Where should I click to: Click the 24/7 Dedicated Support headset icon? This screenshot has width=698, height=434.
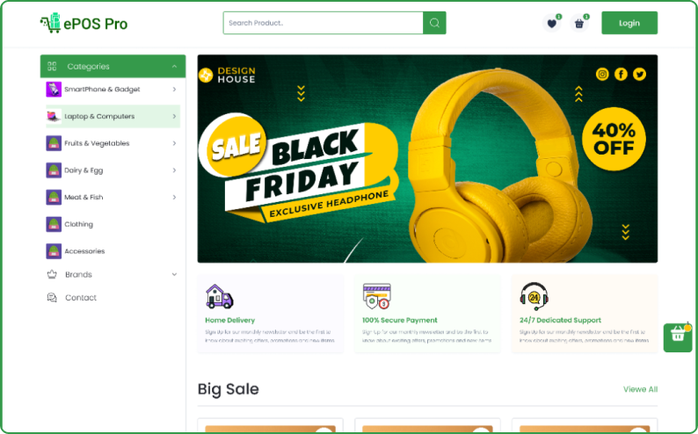pos(534,296)
